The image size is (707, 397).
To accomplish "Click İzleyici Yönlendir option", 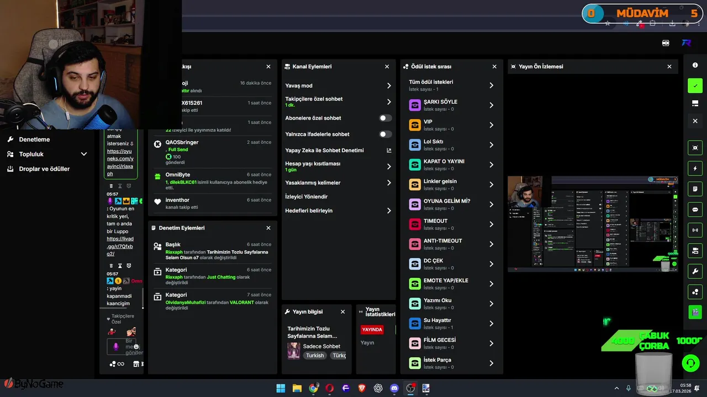I will click(x=307, y=196).
